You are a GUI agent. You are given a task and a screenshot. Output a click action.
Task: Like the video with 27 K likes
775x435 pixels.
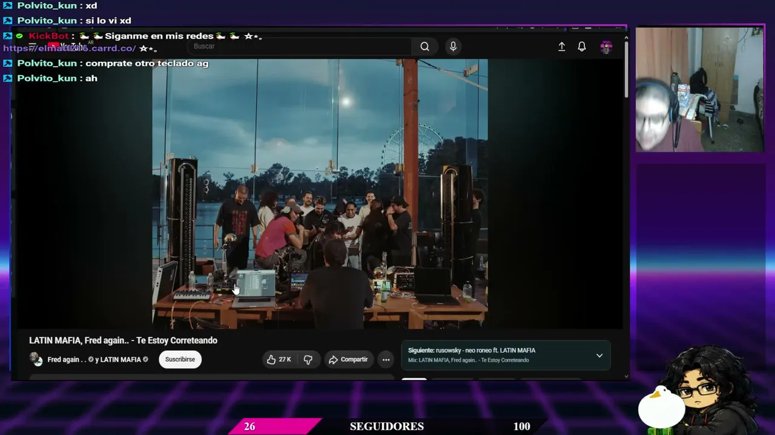279,359
